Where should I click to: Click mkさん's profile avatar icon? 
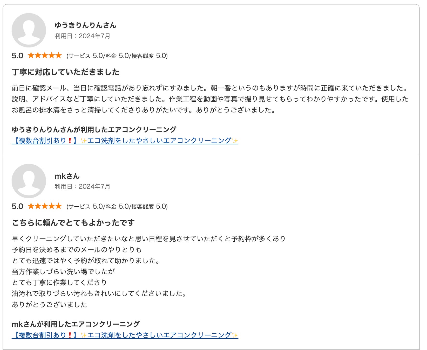[x=29, y=181]
